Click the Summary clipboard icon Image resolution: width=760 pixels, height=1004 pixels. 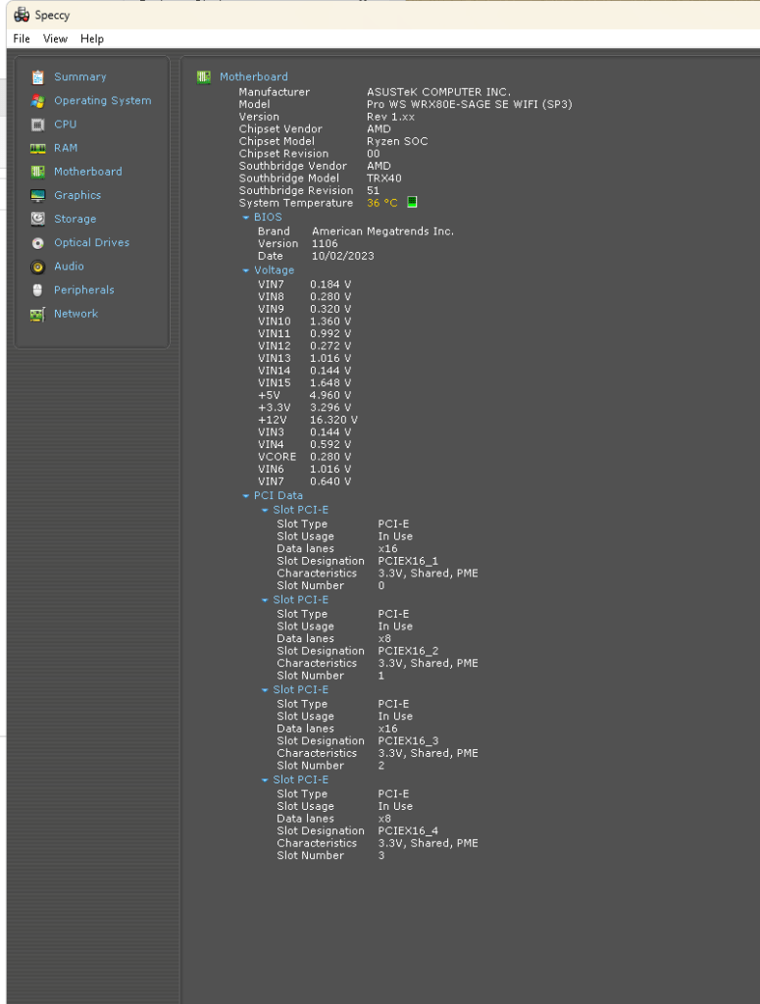(38, 76)
